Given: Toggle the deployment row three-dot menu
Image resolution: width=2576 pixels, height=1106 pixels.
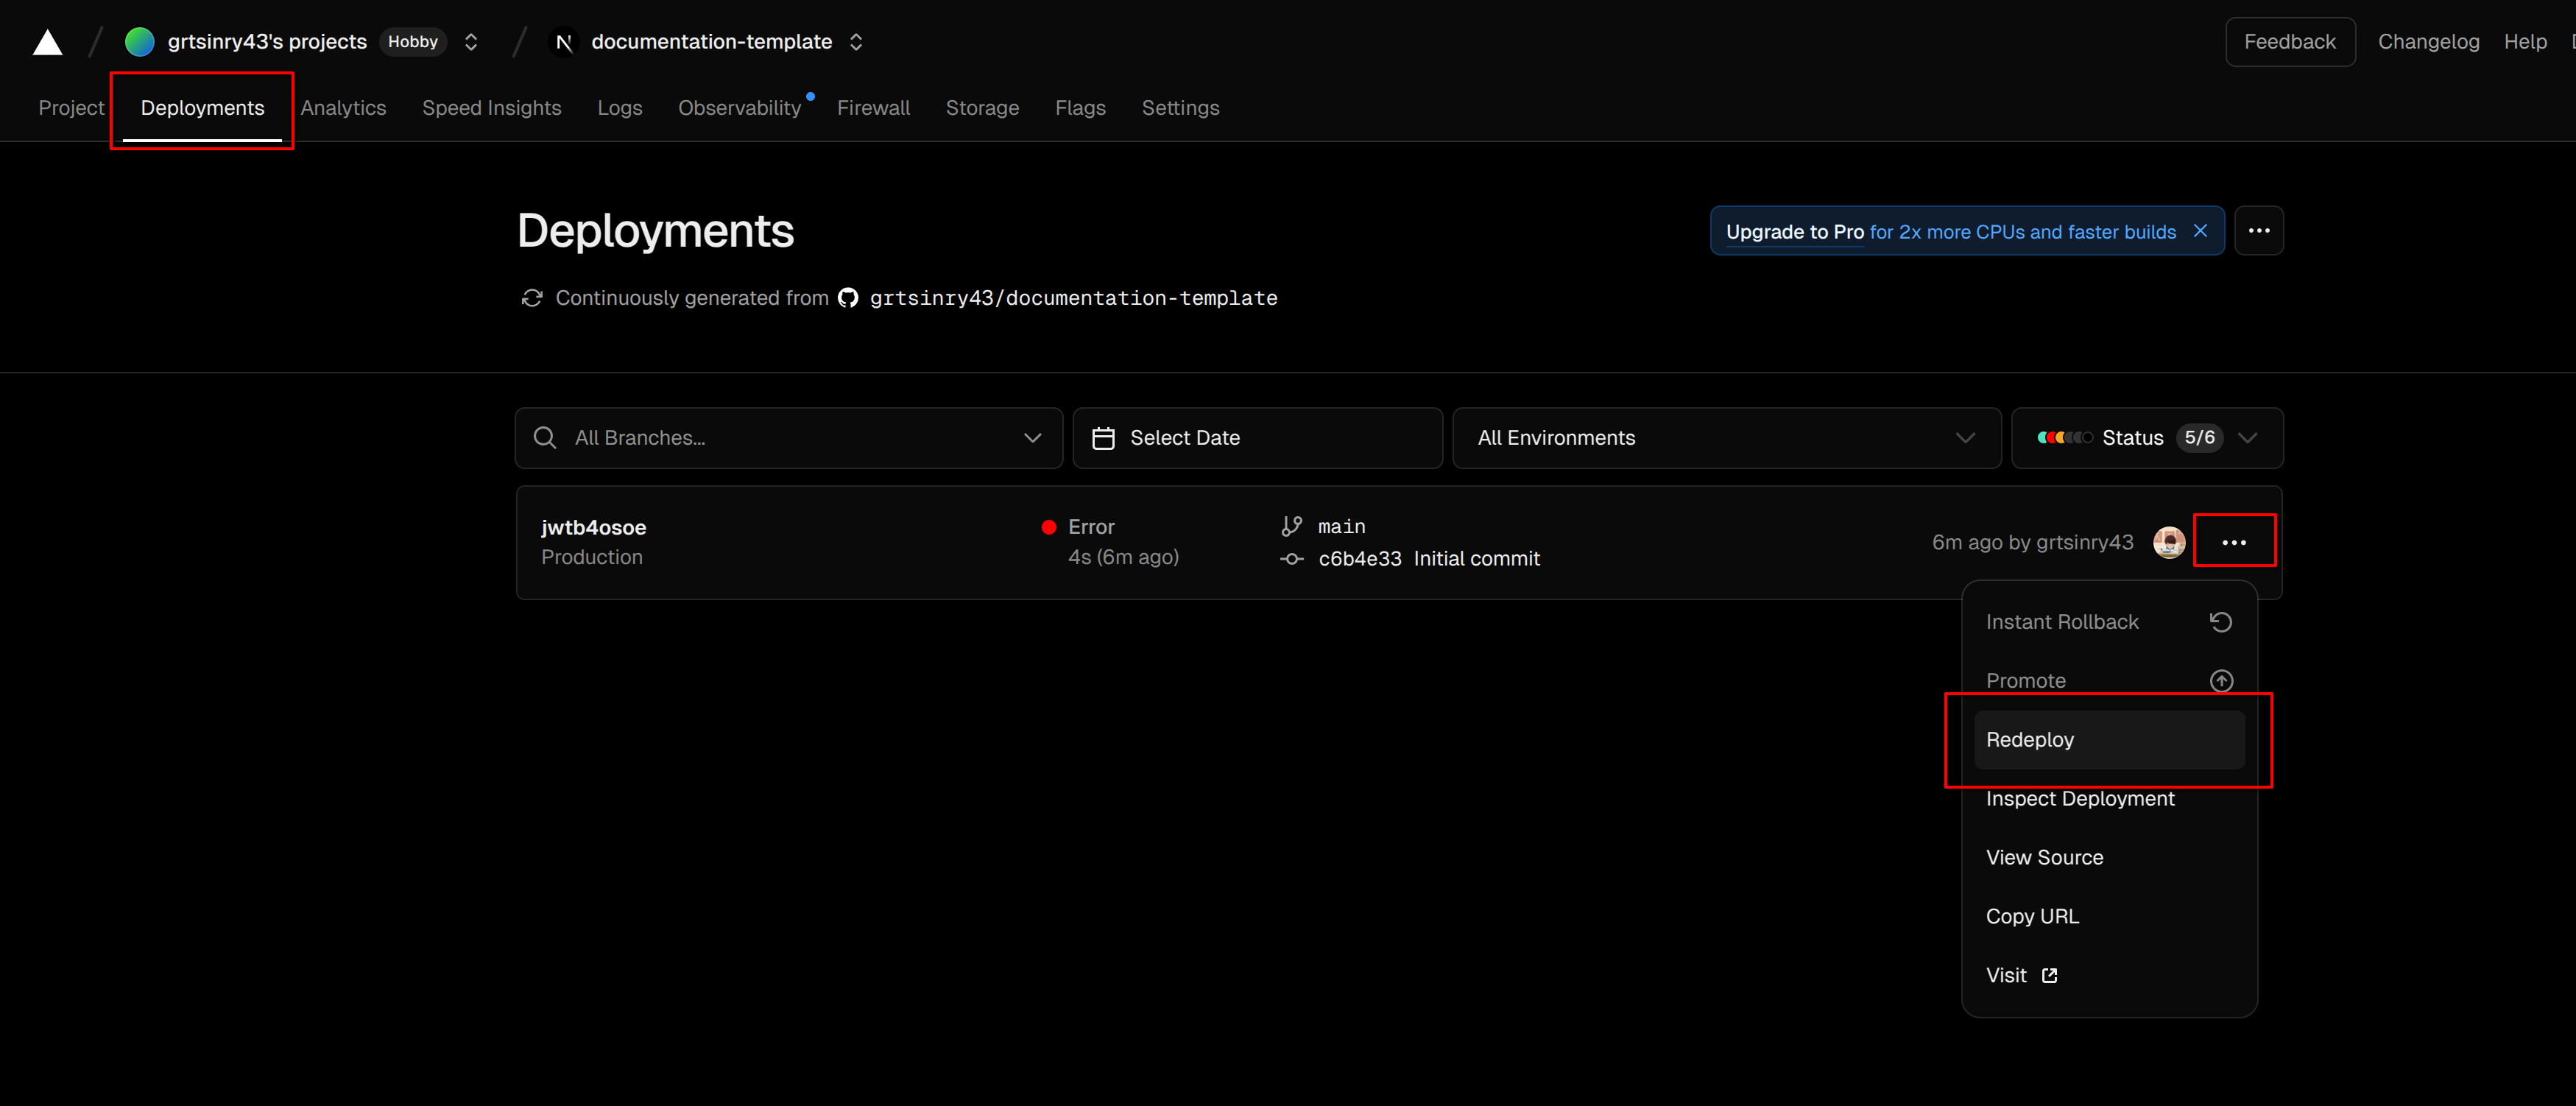Looking at the screenshot, I should coord(2233,542).
